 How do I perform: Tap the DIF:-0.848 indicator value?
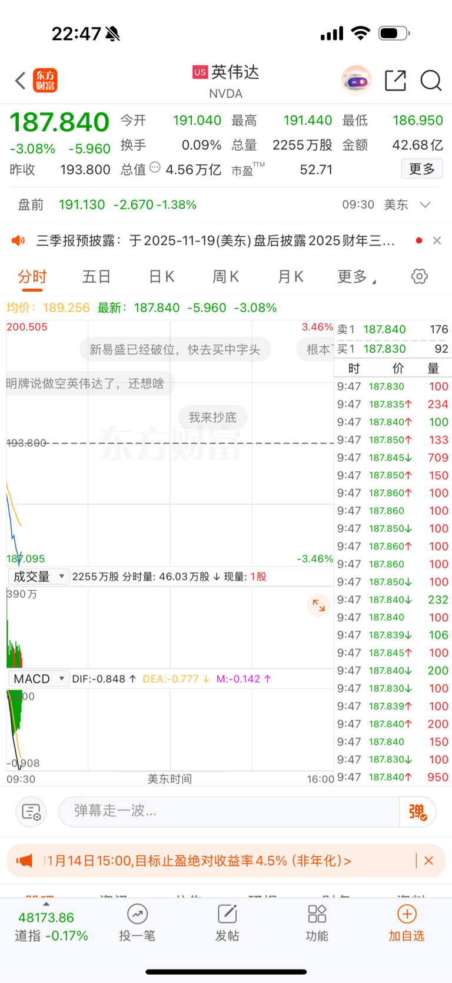click(x=104, y=679)
